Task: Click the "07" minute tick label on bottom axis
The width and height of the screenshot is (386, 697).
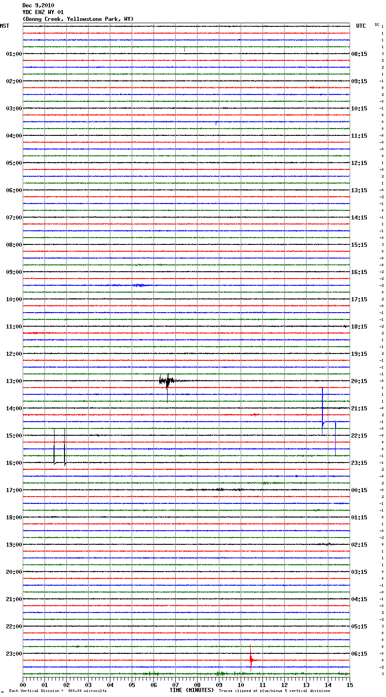Action: click(175, 685)
